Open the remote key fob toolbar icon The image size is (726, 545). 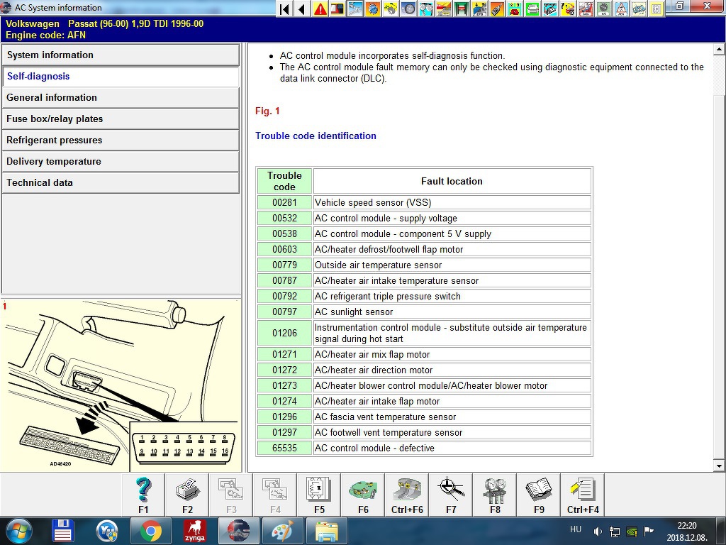tap(497, 9)
